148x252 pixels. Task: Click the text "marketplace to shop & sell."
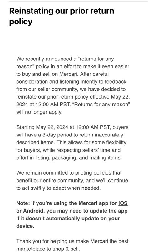point(48,249)
